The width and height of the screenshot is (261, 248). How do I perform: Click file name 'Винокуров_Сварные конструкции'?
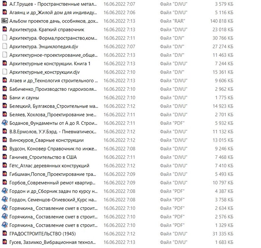pyautogui.click(x=47, y=140)
